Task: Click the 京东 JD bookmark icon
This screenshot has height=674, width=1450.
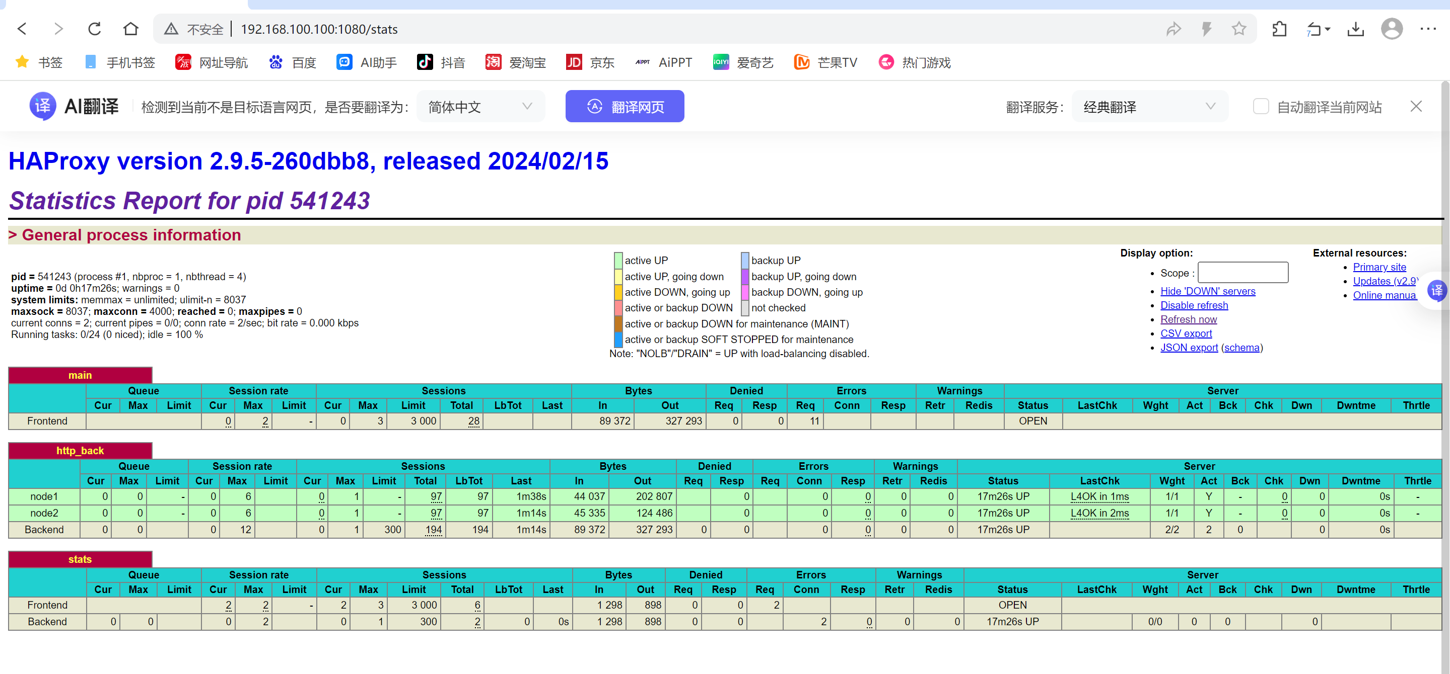Action: [574, 62]
